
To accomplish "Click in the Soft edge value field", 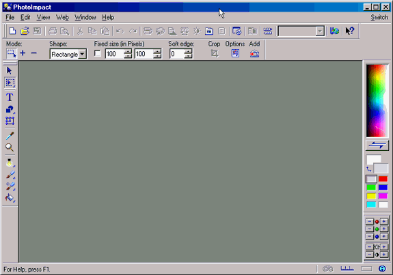I will (x=177, y=54).
